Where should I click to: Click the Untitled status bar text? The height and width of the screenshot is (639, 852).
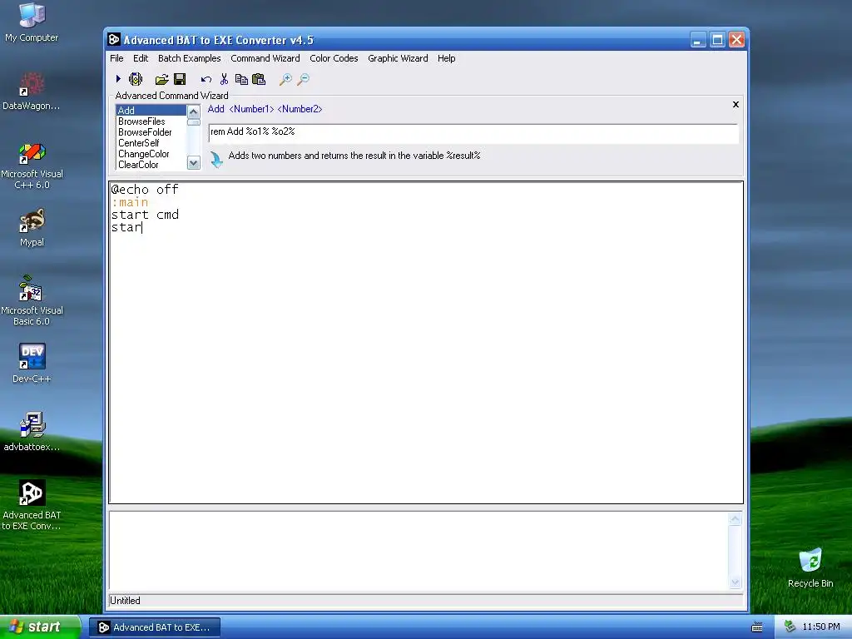click(x=125, y=601)
